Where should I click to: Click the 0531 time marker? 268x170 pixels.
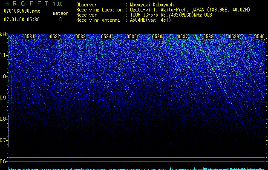(29, 37)
